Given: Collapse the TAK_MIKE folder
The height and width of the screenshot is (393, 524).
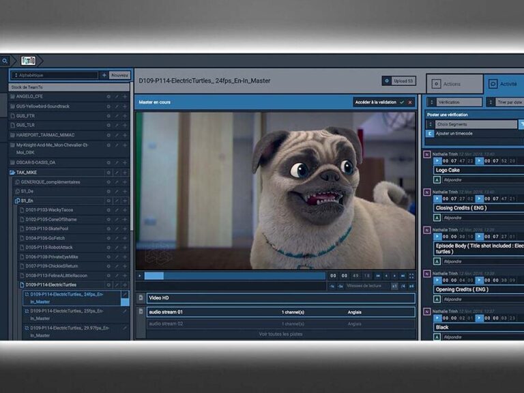Looking at the screenshot, I should point(12,173).
